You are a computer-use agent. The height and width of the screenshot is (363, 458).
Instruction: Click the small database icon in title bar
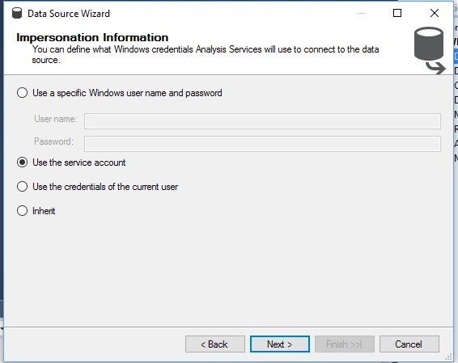(17, 13)
